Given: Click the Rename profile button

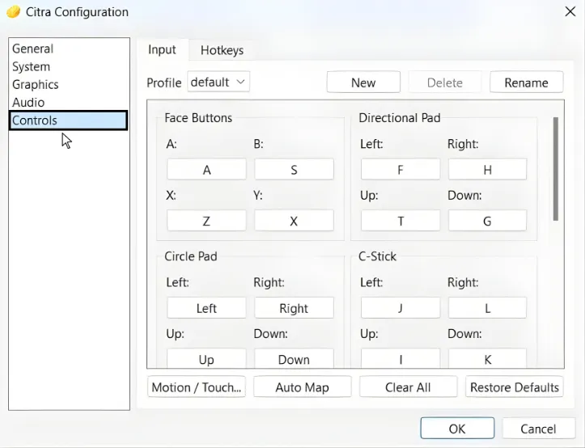Looking at the screenshot, I should click(526, 82).
